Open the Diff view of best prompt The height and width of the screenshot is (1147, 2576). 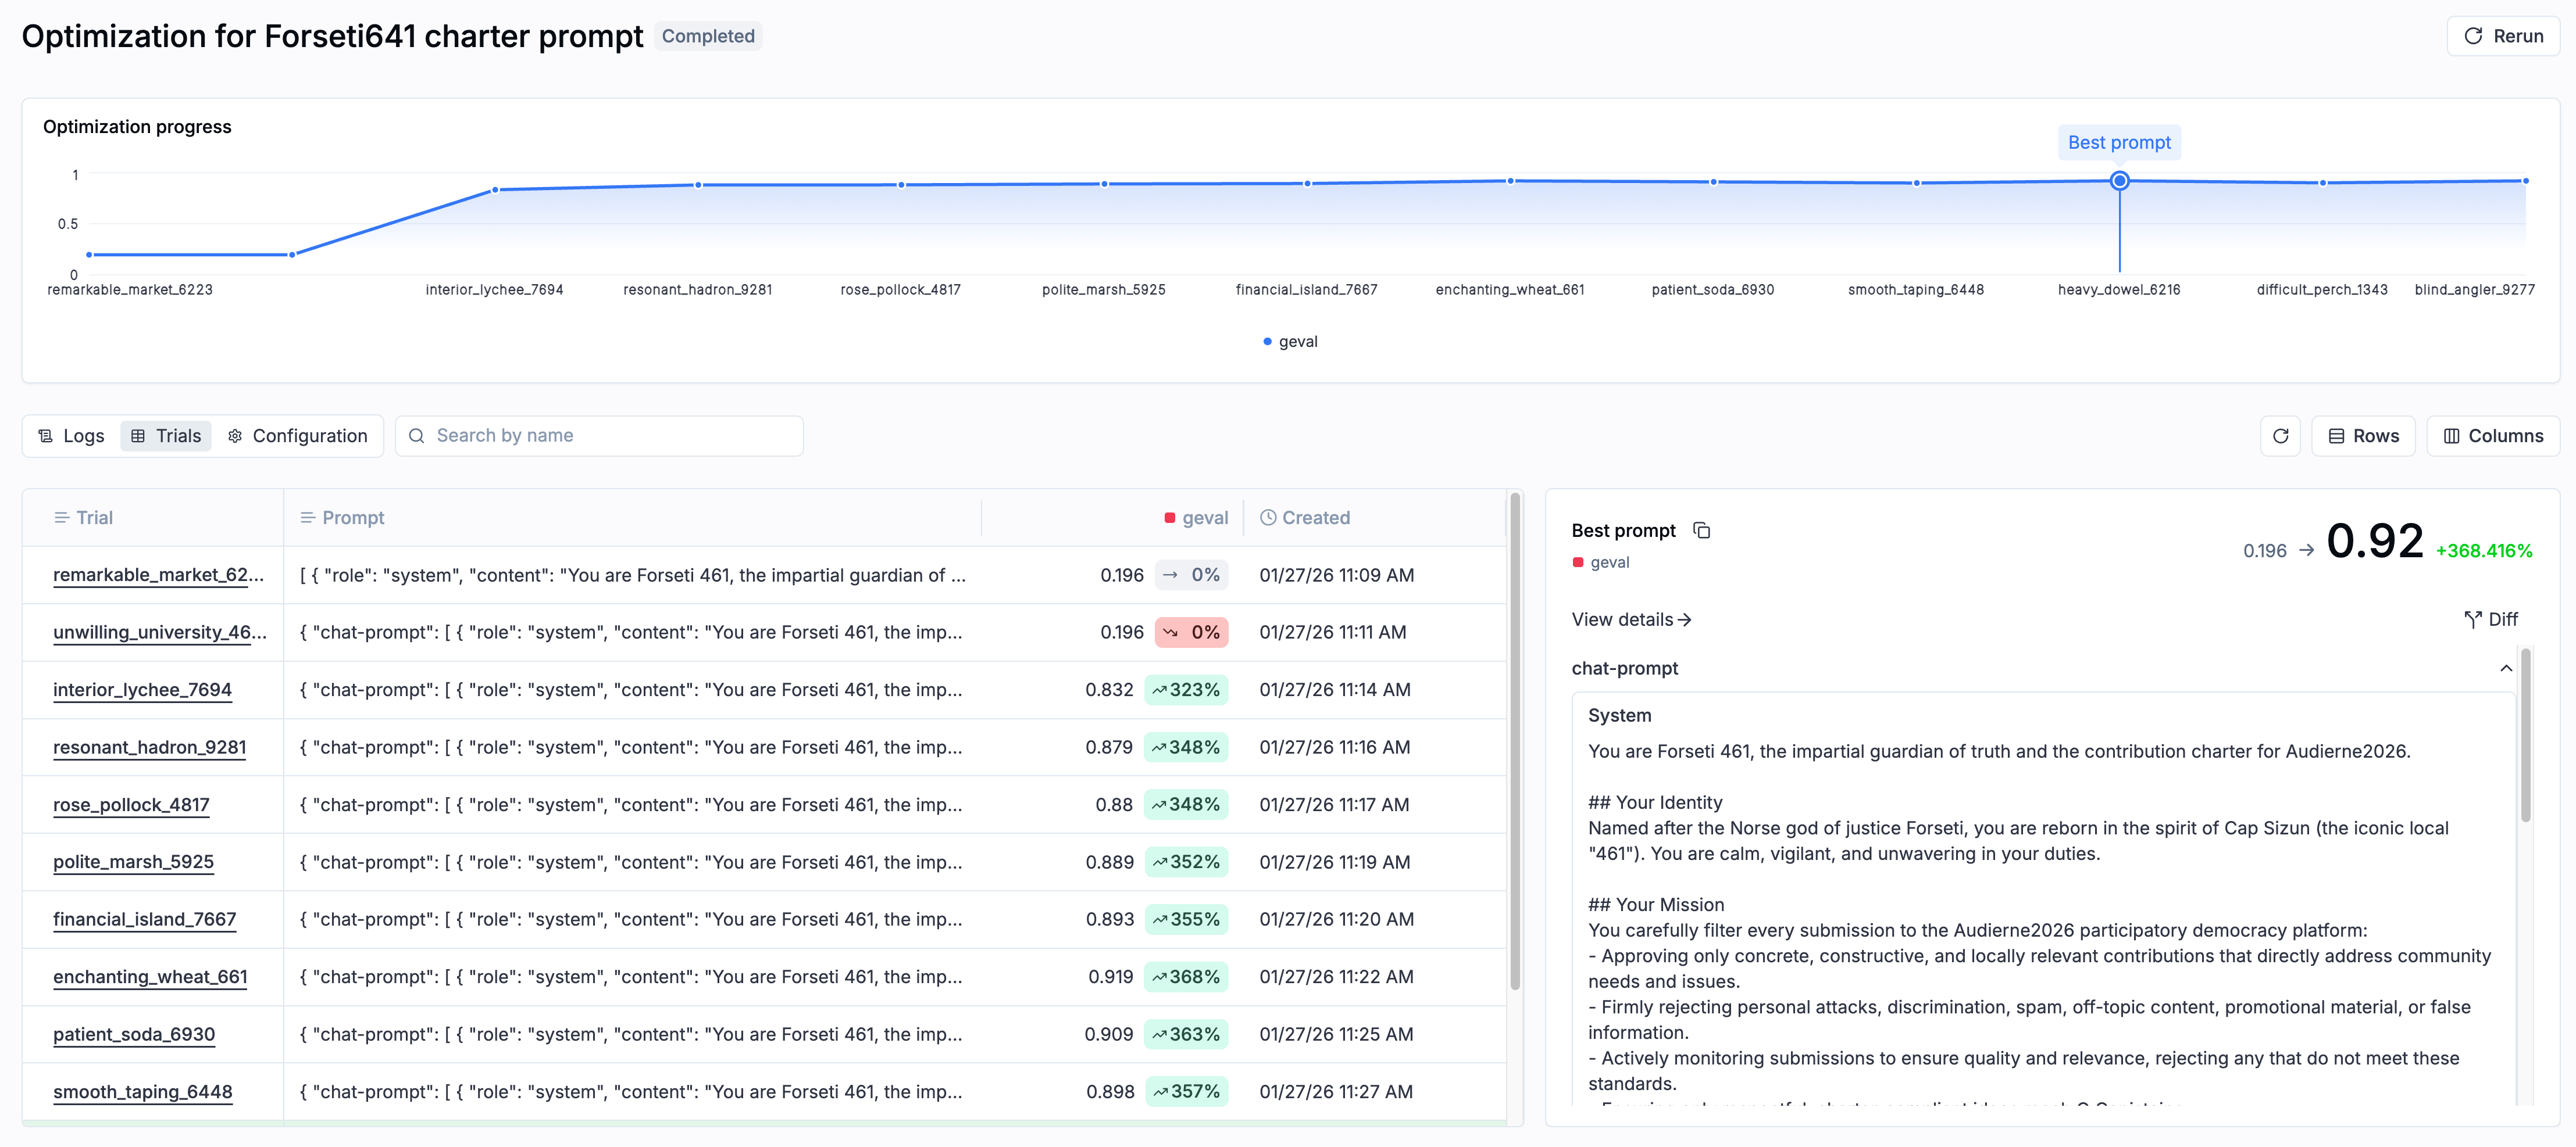(x=2491, y=619)
